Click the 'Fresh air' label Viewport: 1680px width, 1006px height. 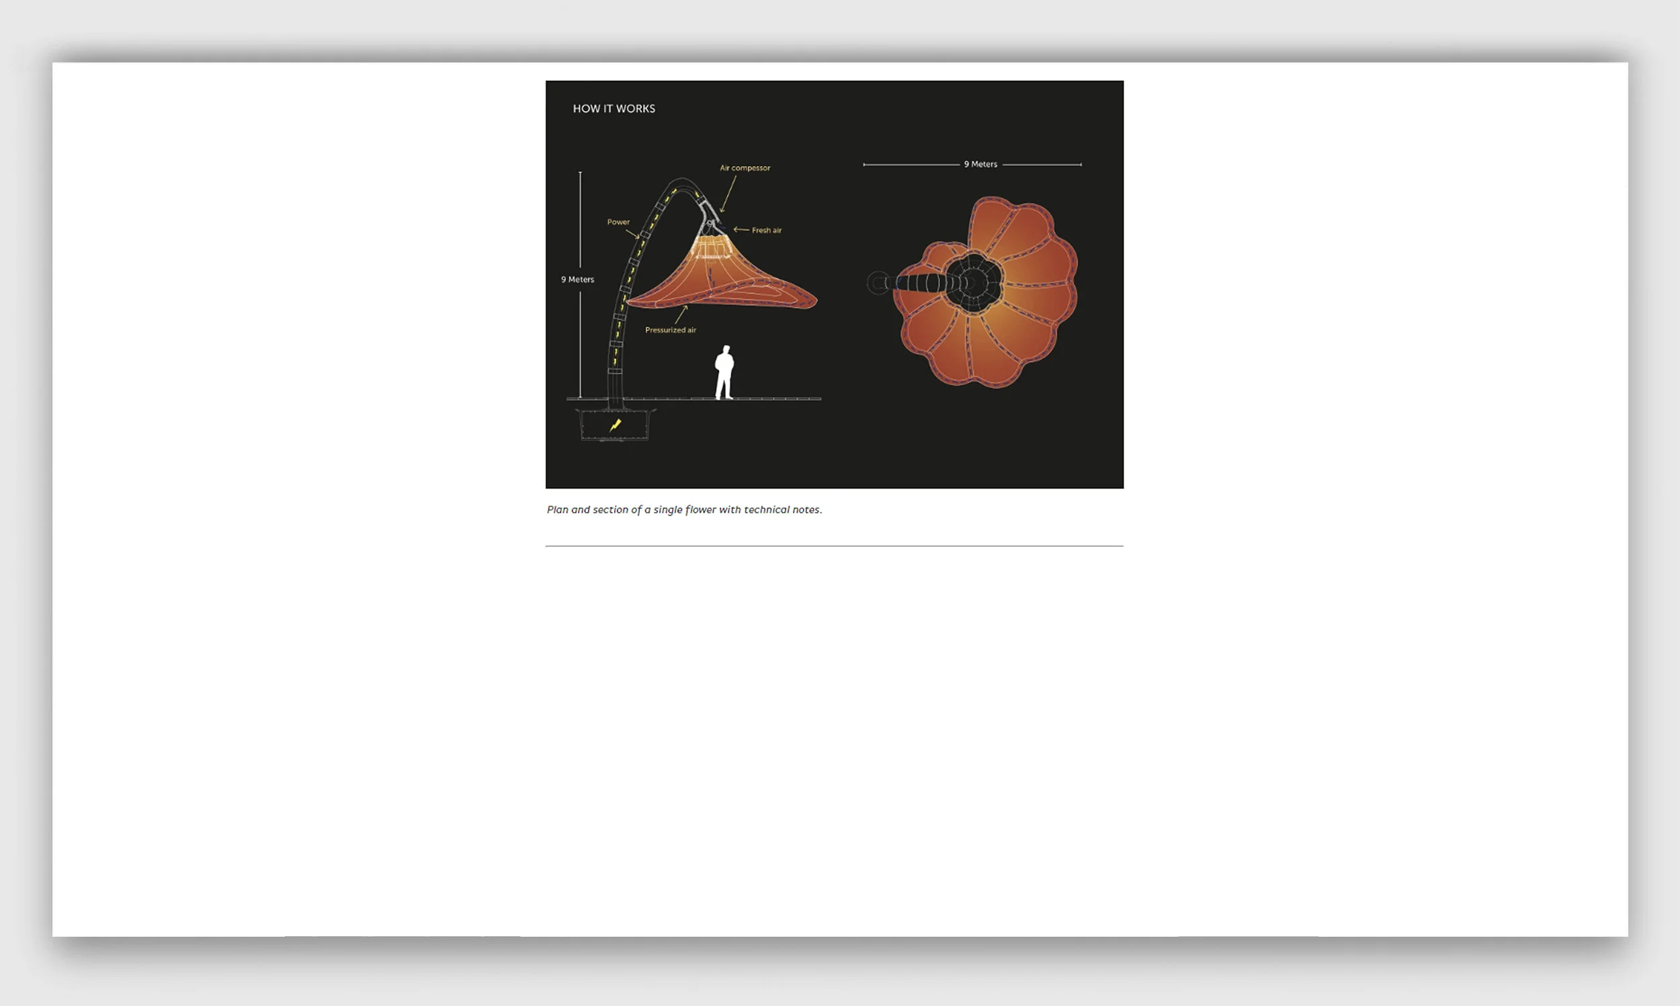(x=766, y=230)
